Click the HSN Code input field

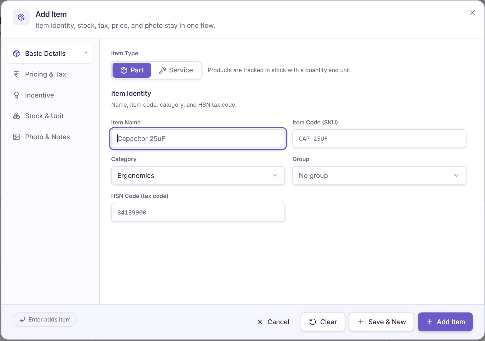click(198, 212)
